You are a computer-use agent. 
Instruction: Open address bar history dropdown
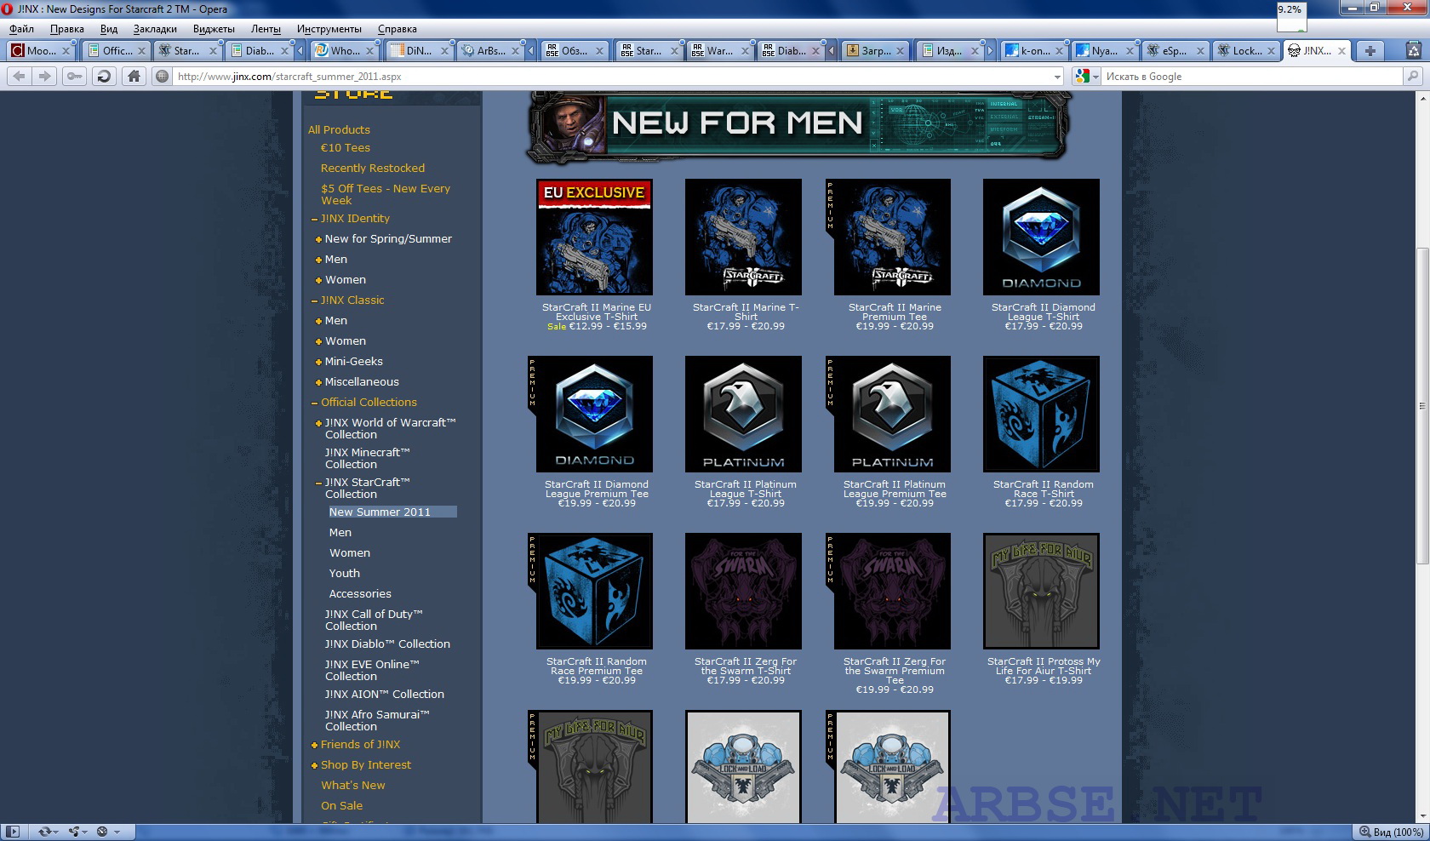1057,77
